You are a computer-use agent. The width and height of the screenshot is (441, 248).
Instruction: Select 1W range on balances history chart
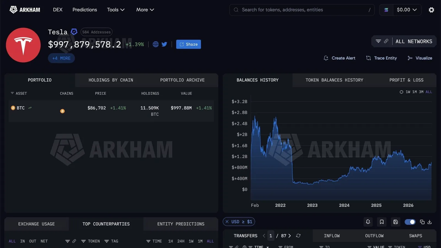tap(408, 92)
